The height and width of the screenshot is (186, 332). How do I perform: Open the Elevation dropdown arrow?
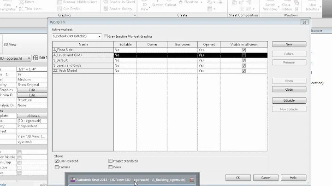click(201, 2)
